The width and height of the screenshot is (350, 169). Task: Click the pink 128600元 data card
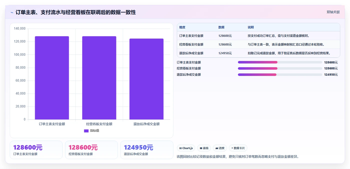click(x=91, y=150)
